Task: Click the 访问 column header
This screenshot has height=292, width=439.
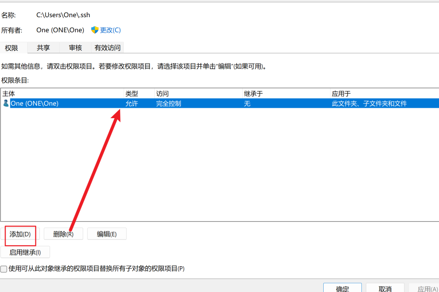Action: (x=198, y=93)
